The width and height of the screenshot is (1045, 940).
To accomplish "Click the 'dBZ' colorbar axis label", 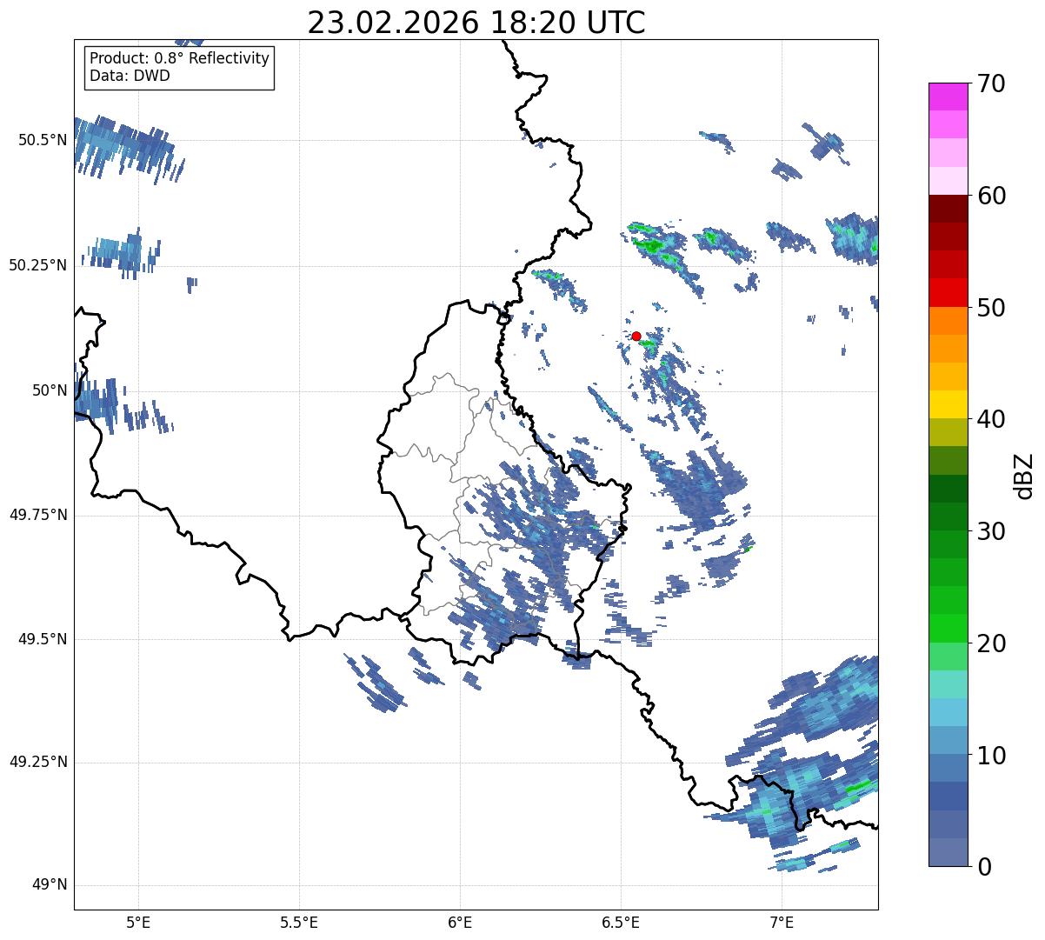I will tap(1024, 475).
